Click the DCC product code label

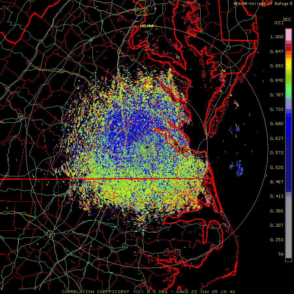tap(287, 20)
